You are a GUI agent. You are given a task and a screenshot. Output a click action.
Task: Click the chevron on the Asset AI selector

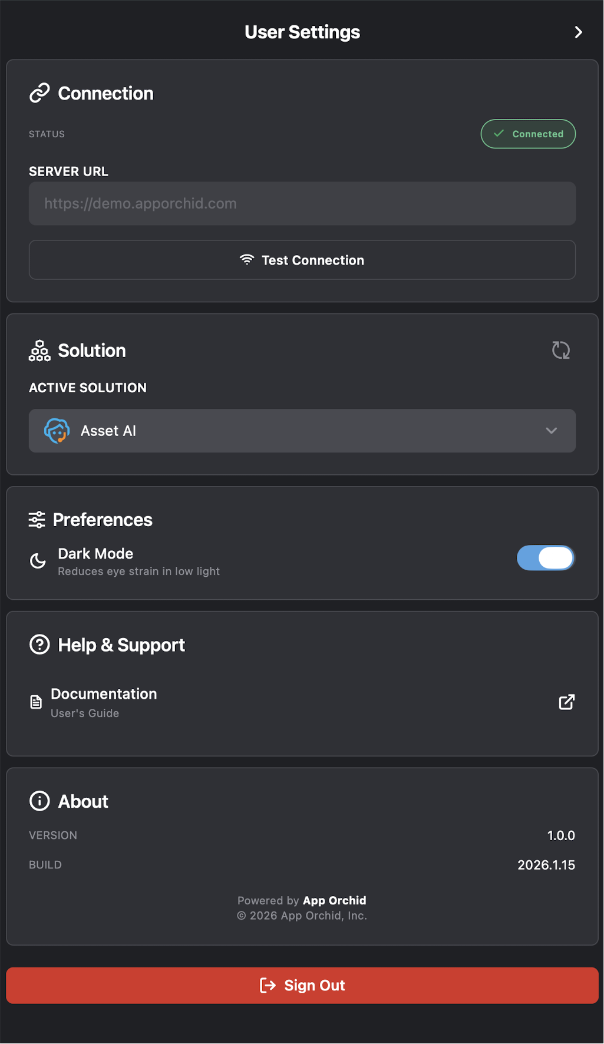click(552, 431)
